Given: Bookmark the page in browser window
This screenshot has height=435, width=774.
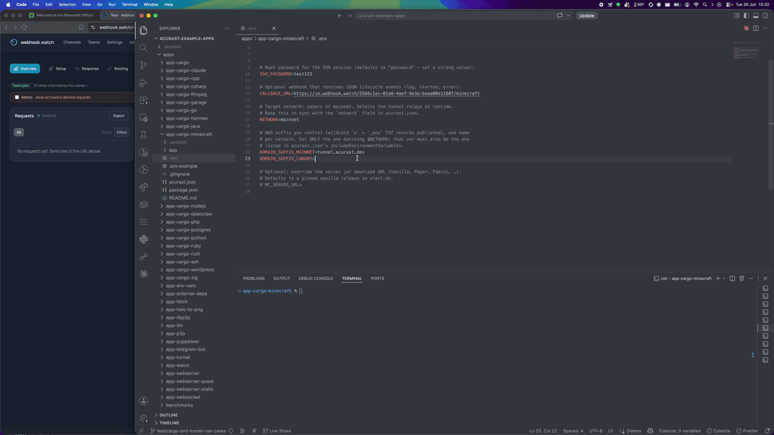Looking at the screenshot, I should point(81,28).
